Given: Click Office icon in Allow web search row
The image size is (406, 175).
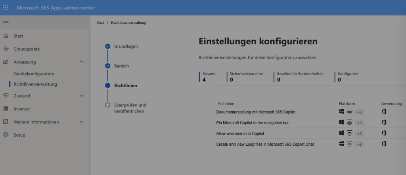Looking at the screenshot, I should tap(384, 133).
